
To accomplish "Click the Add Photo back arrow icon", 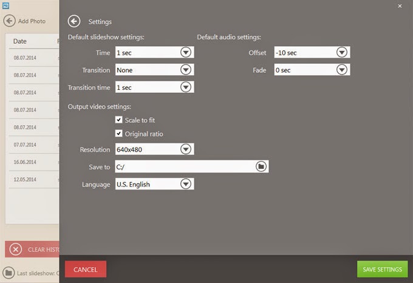I will coord(10,21).
